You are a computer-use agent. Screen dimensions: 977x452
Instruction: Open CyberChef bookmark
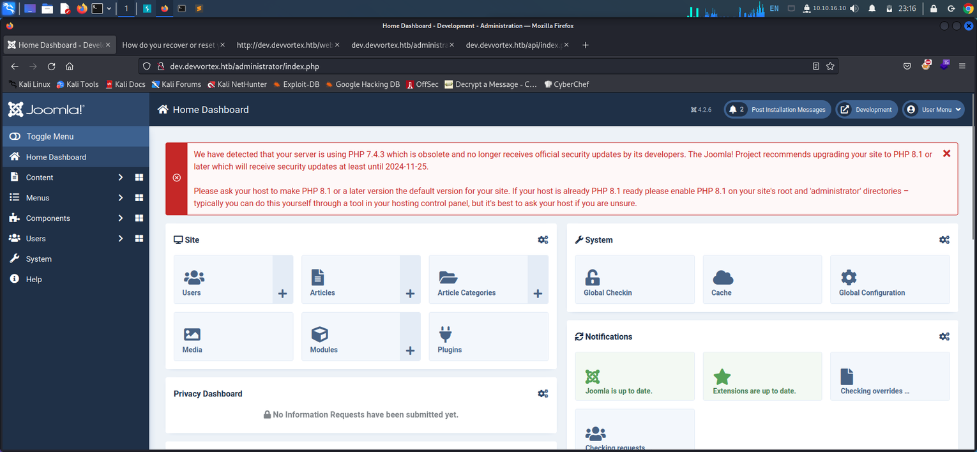tap(566, 84)
